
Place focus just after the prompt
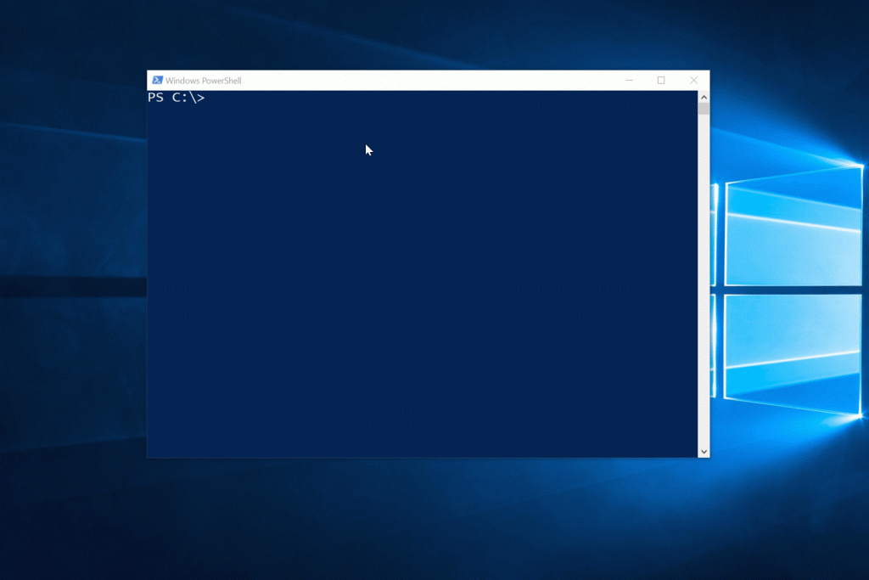point(212,98)
